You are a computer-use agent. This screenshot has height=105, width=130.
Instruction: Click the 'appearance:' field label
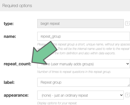coord(16,95)
